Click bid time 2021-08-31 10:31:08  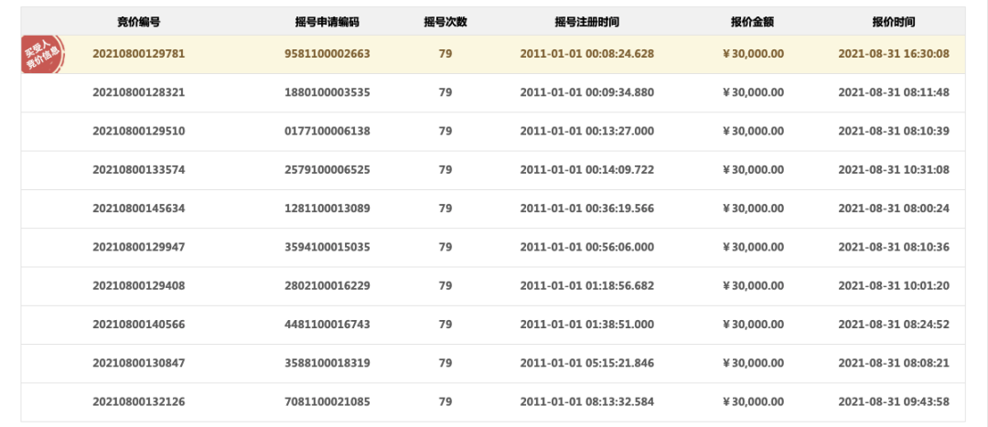[x=894, y=169]
